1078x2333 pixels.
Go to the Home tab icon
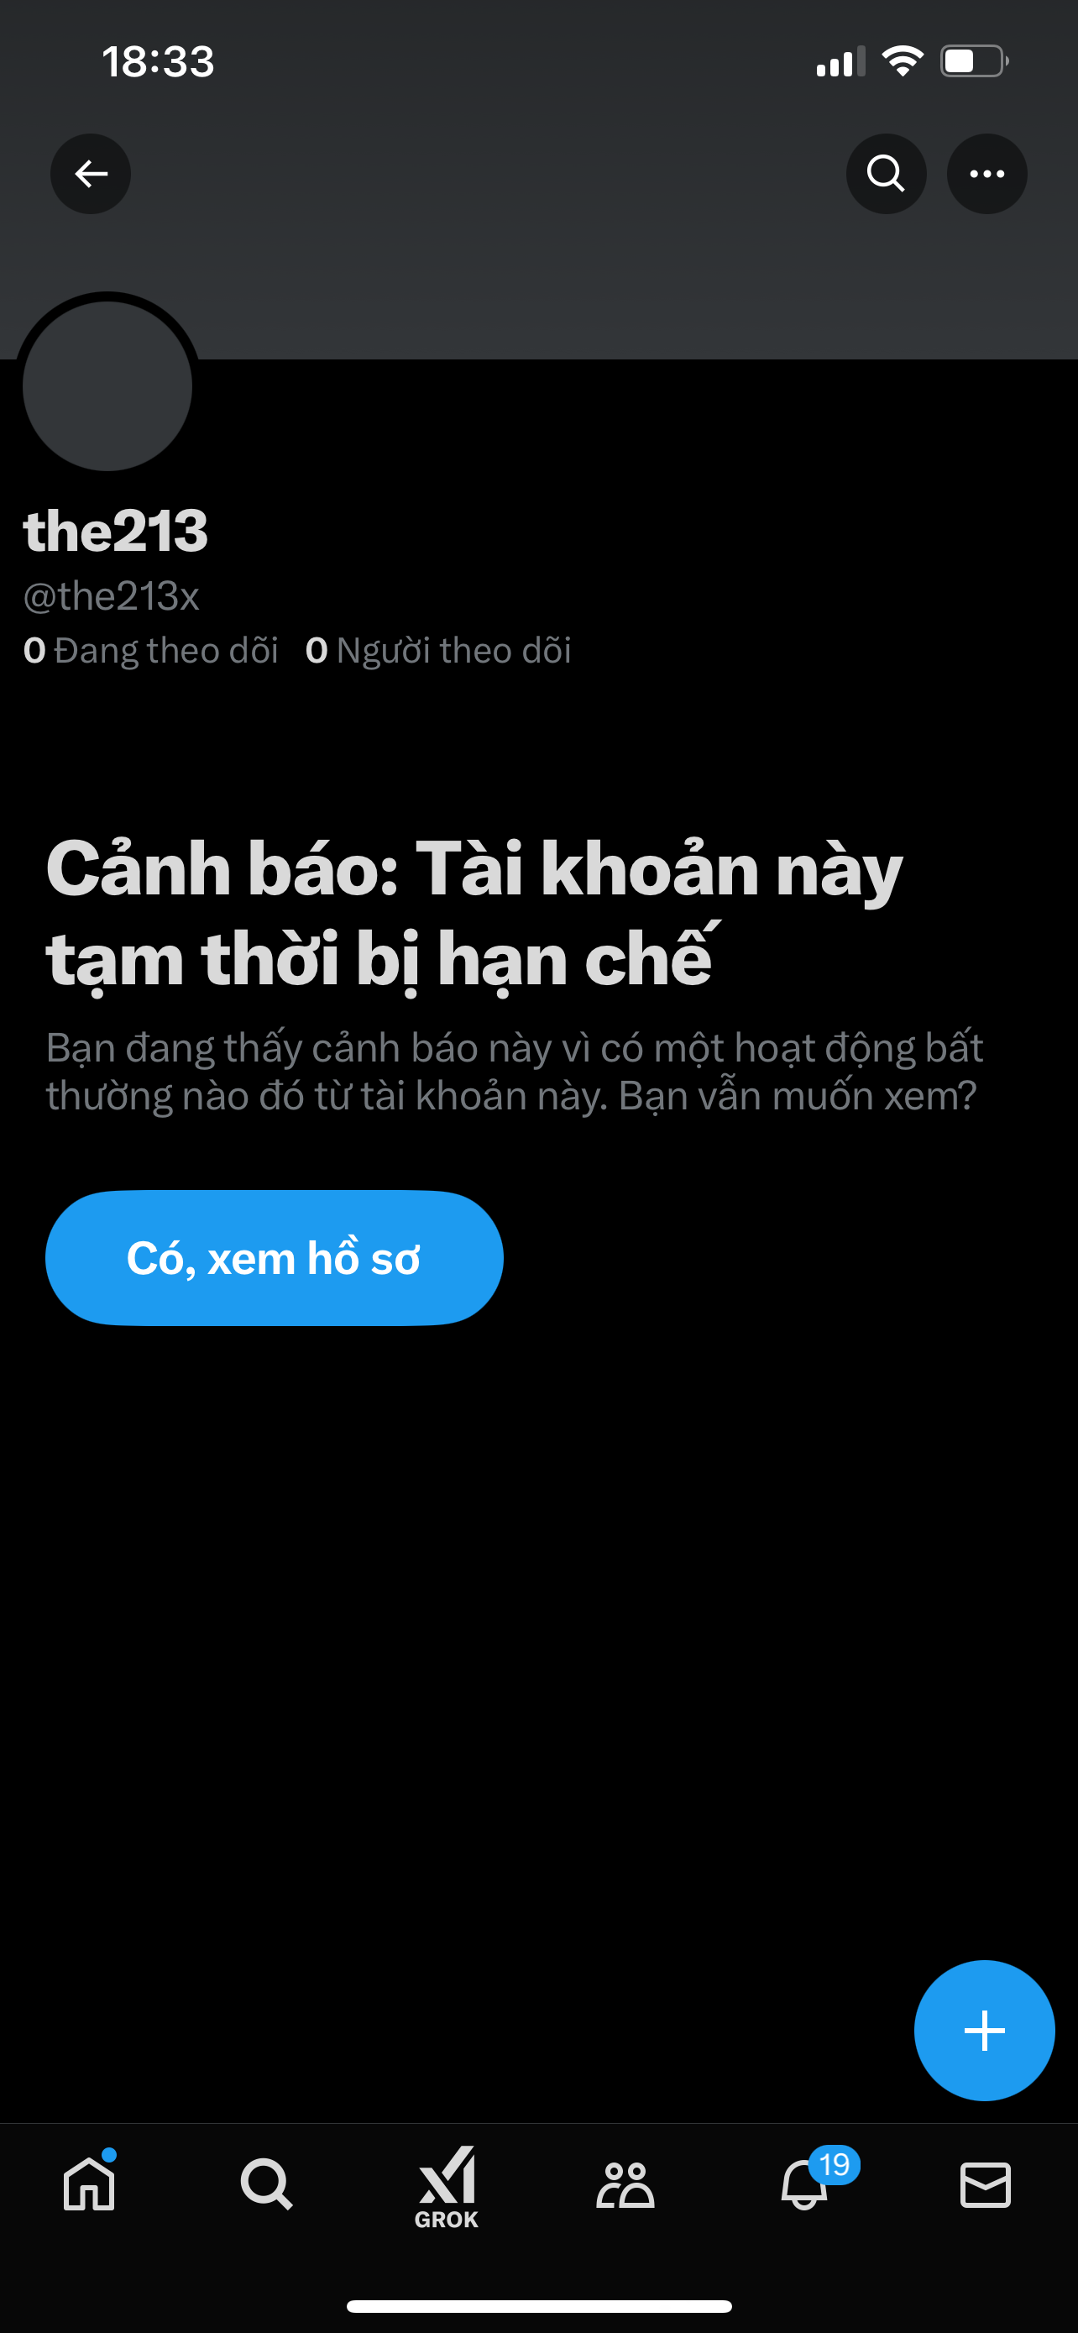click(x=90, y=2184)
